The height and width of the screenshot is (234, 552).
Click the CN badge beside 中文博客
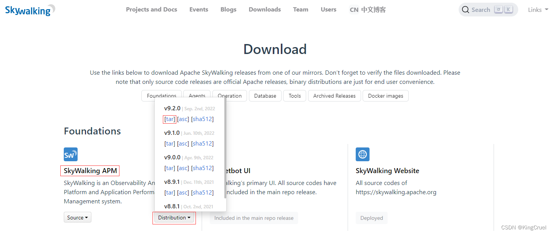[x=354, y=10]
